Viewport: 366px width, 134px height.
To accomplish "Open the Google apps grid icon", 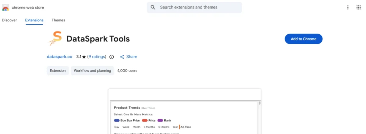I will coord(358,8).
